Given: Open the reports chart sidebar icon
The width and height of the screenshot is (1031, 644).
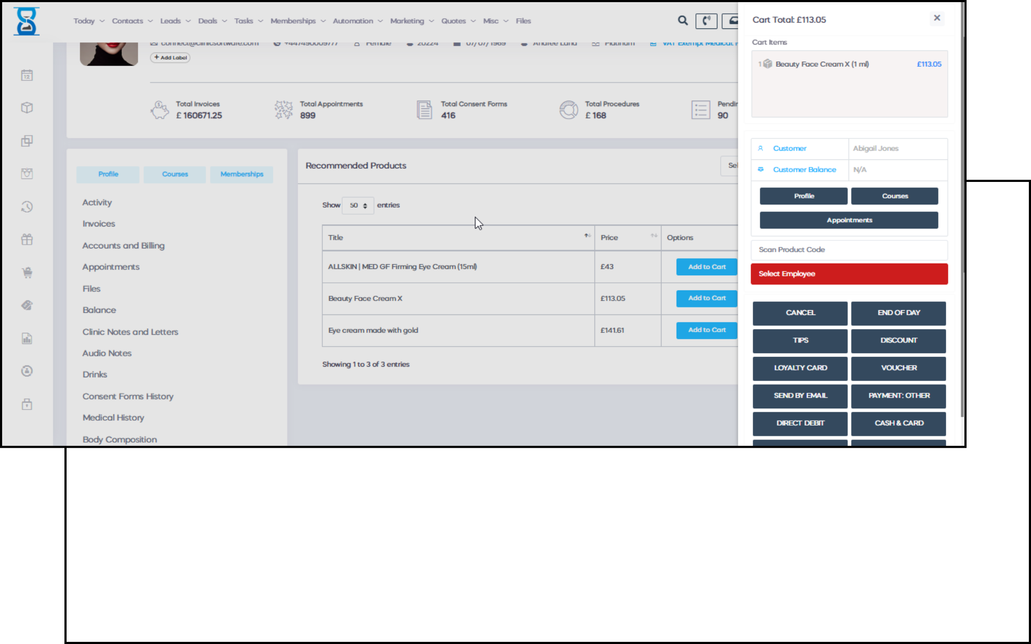Looking at the screenshot, I should [x=27, y=338].
